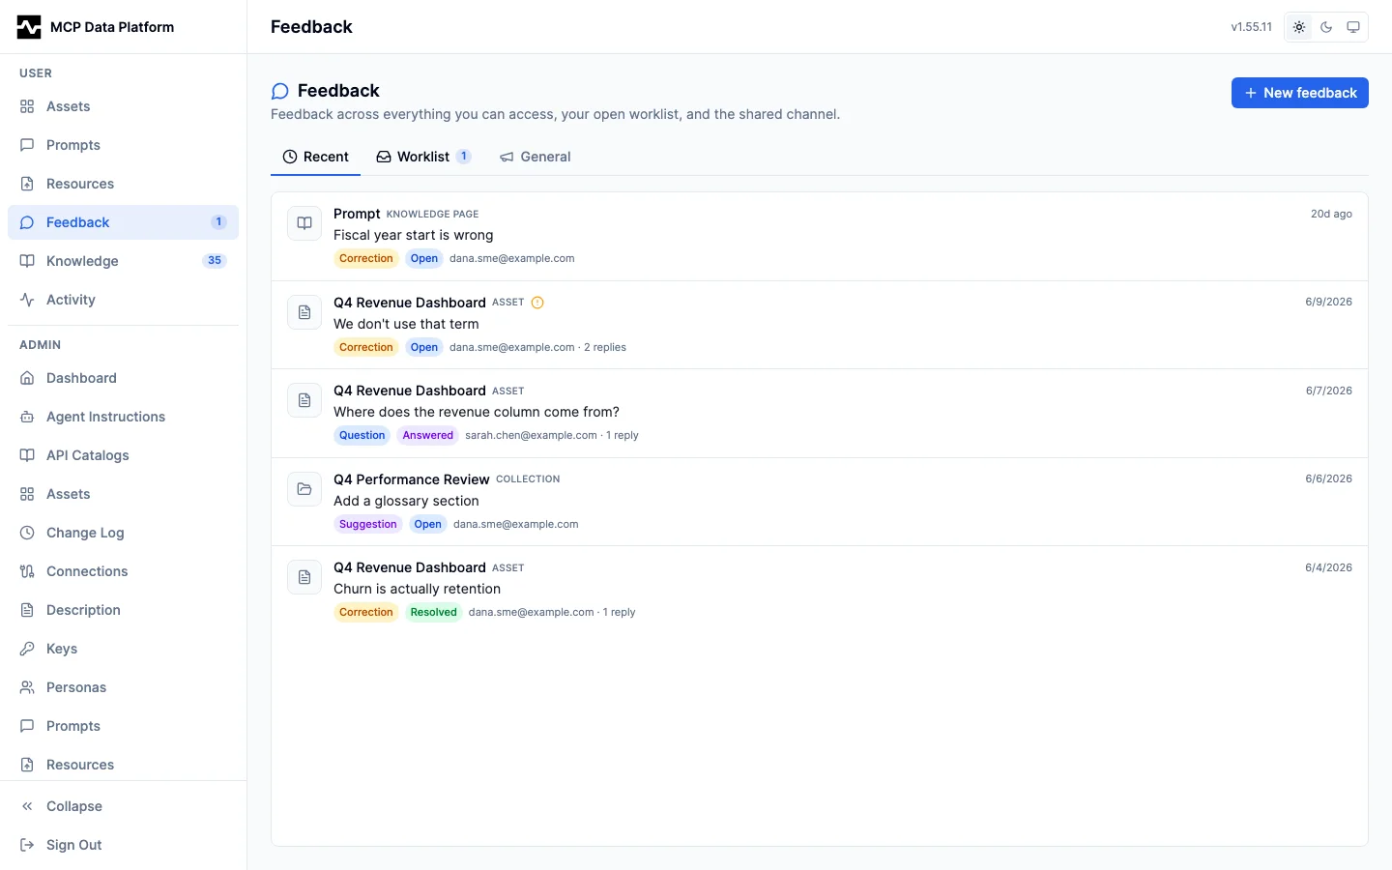Switch to the Worklist tab
The height and width of the screenshot is (870, 1392).
click(423, 157)
